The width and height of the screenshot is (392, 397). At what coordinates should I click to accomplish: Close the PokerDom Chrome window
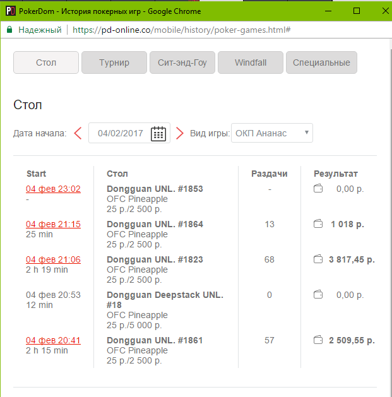(x=386, y=11)
